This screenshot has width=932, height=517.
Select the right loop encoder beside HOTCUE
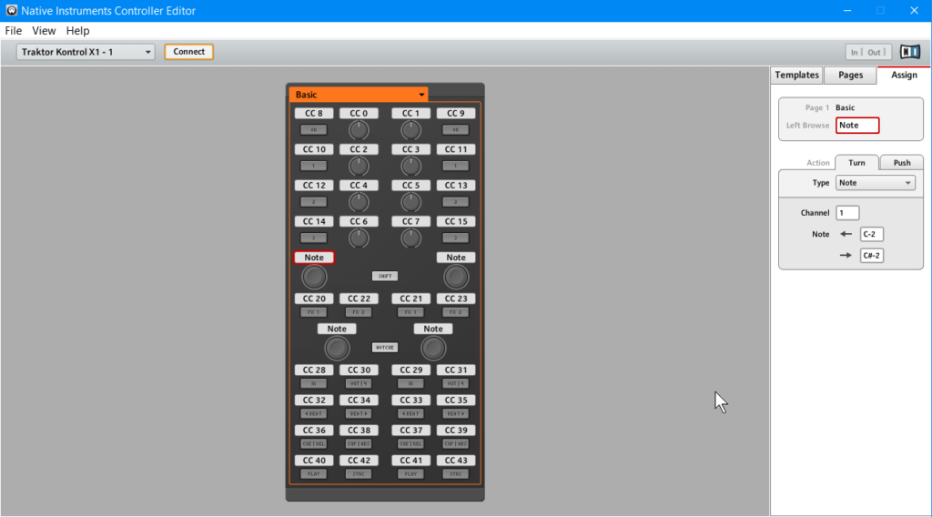coord(433,349)
